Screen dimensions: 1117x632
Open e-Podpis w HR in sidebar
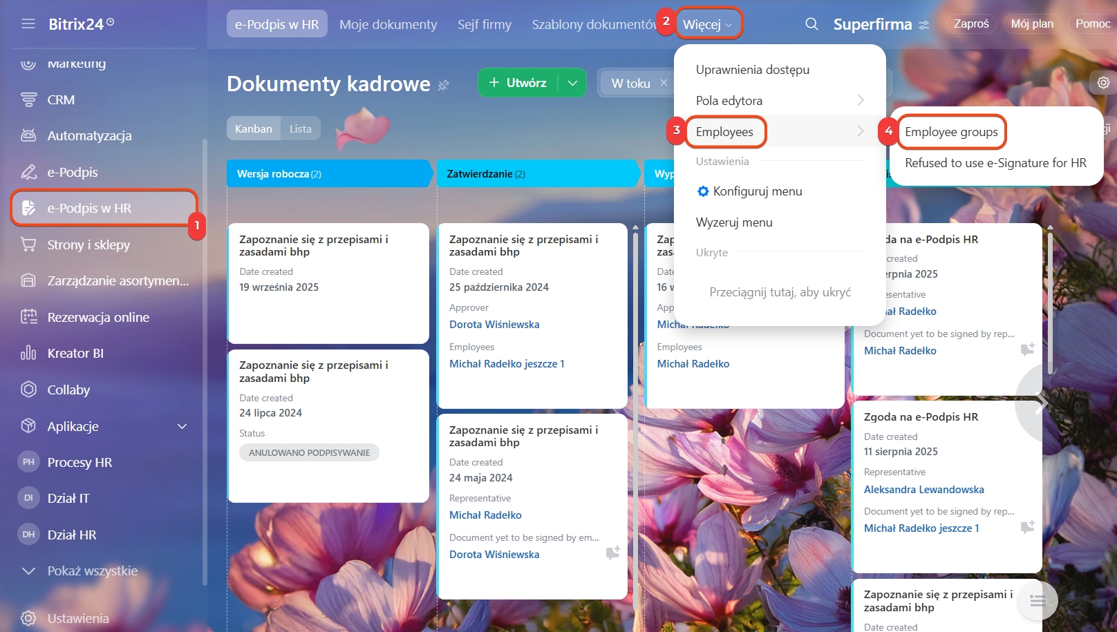[104, 208]
